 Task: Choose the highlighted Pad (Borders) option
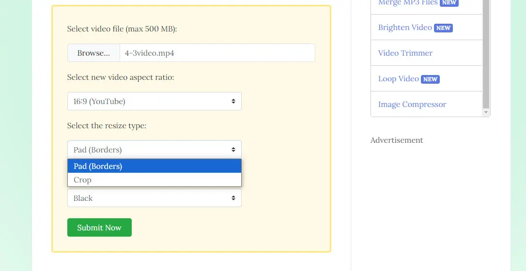(x=154, y=166)
